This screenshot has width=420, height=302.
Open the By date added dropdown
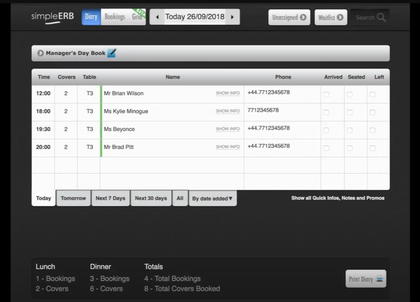(x=213, y=198)
